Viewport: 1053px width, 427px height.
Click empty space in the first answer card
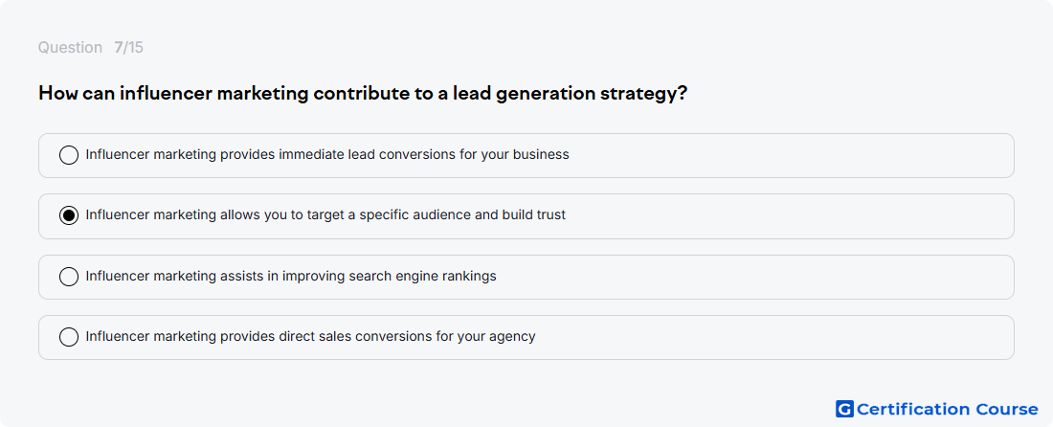(791, 155)
